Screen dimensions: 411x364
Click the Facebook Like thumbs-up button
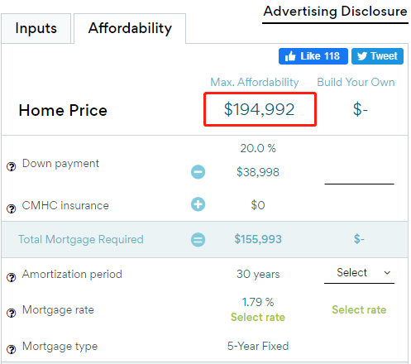313,56
